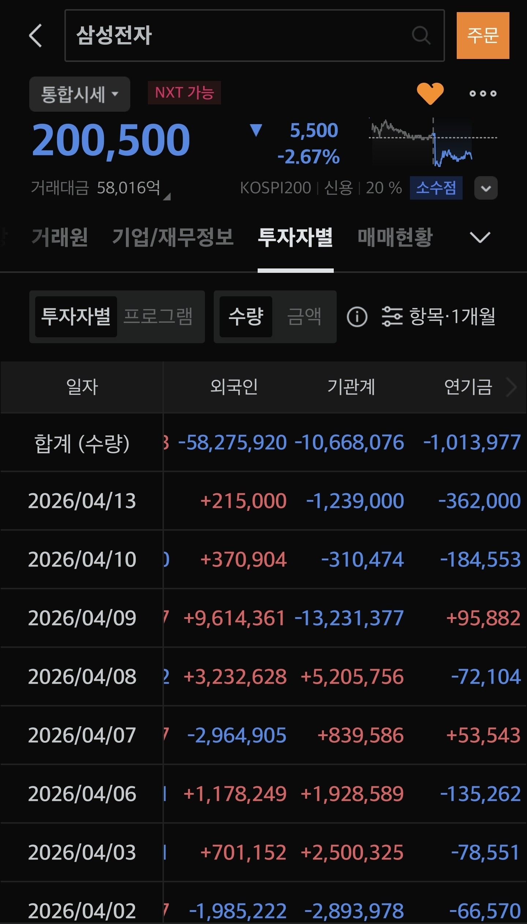
Task: Tap the +701,152 foreign cell
Action: click(243, 853)
